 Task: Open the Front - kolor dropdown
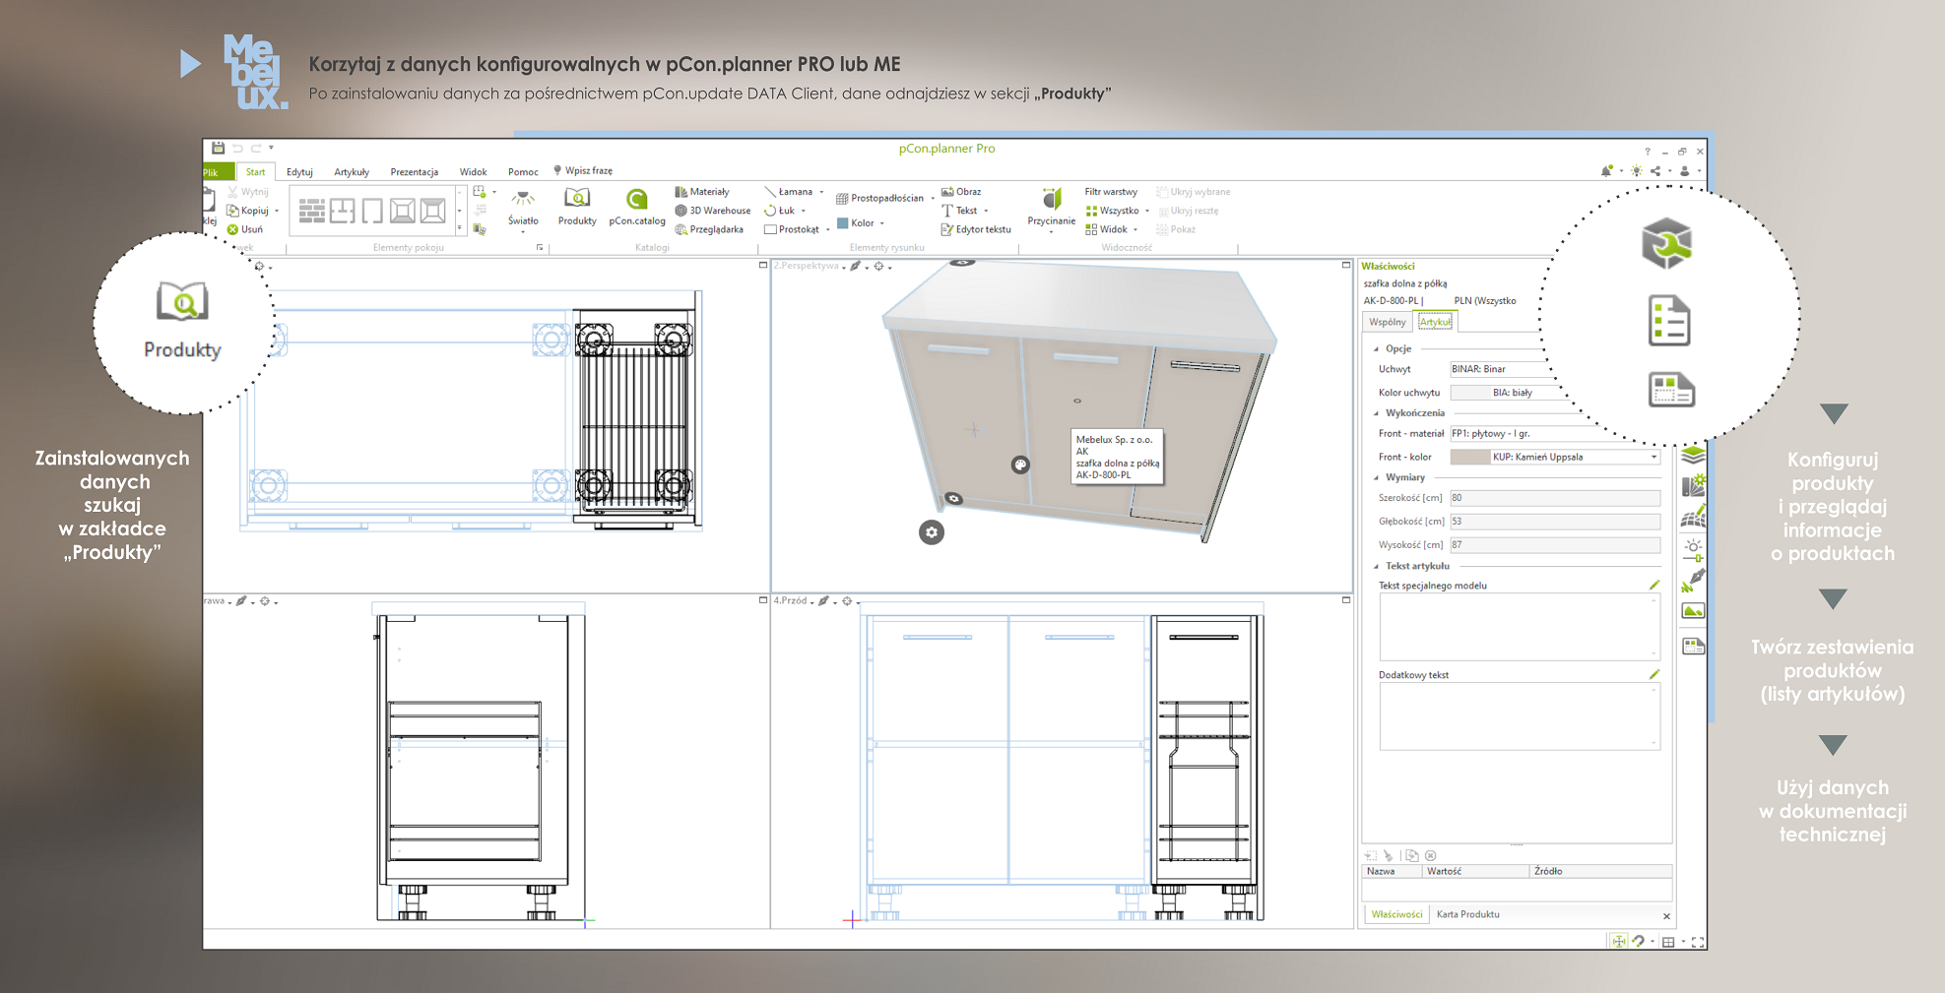(x=1653, y=457)
